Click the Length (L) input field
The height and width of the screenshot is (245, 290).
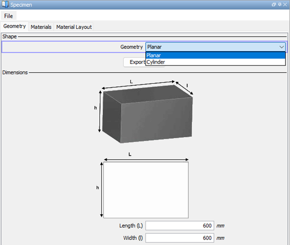180,226
